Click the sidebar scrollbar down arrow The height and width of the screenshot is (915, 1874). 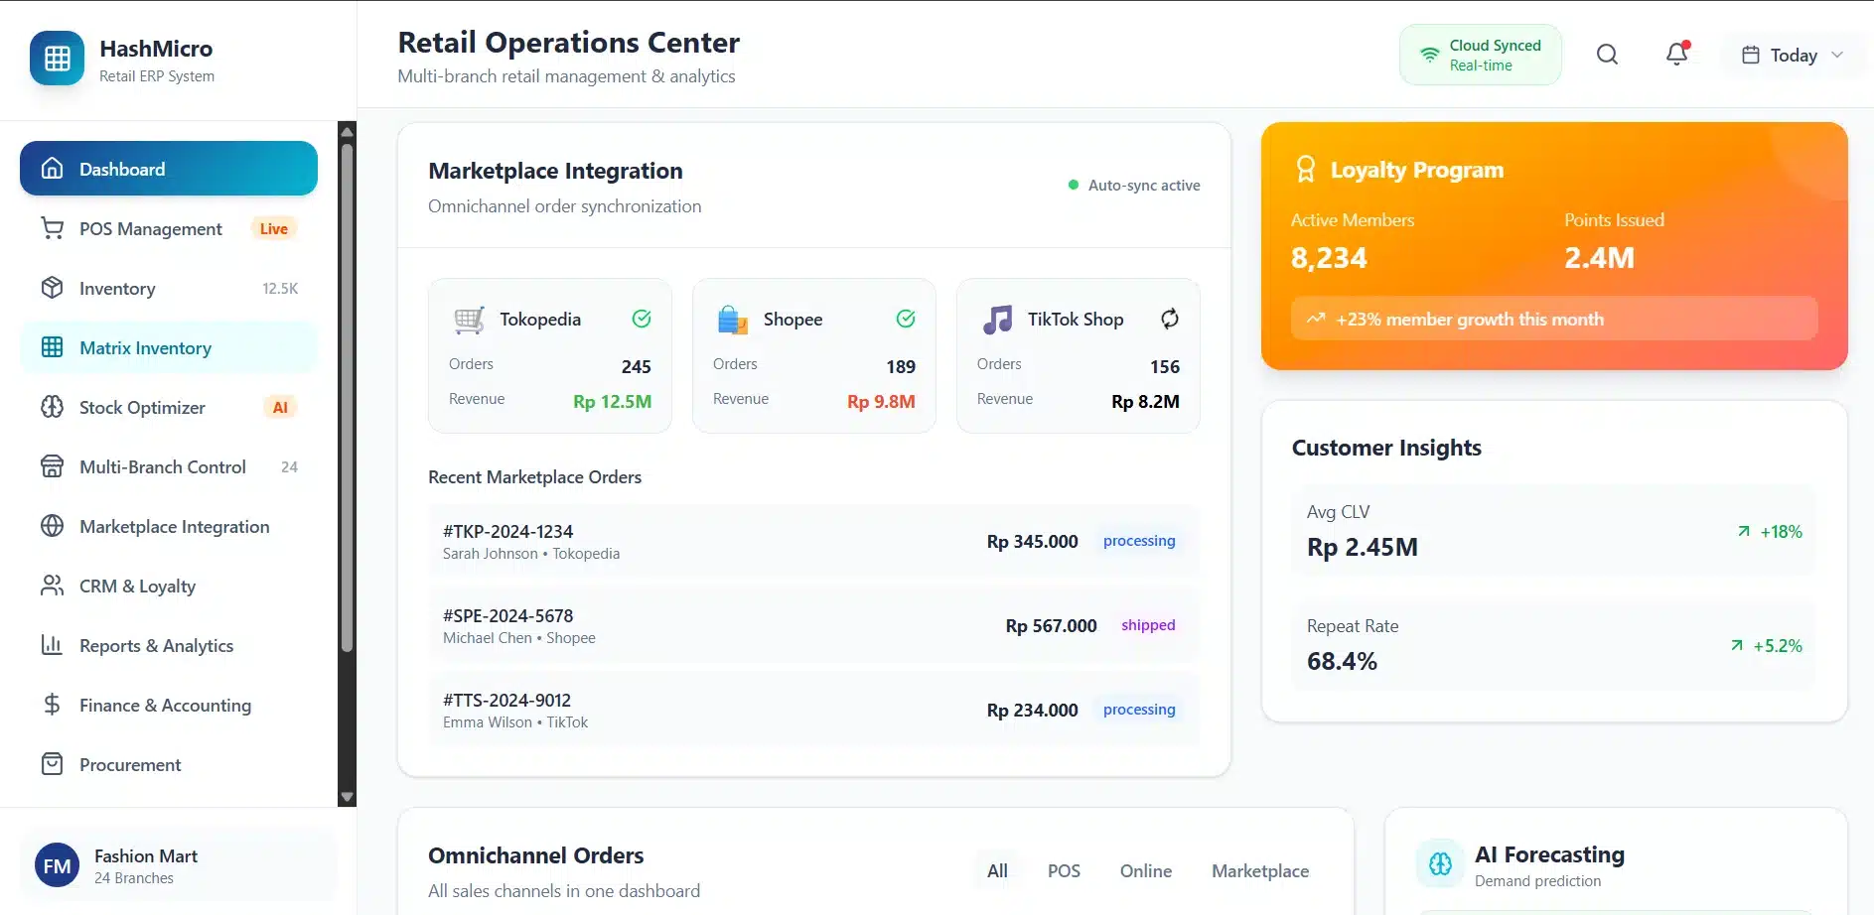(347, 797)
